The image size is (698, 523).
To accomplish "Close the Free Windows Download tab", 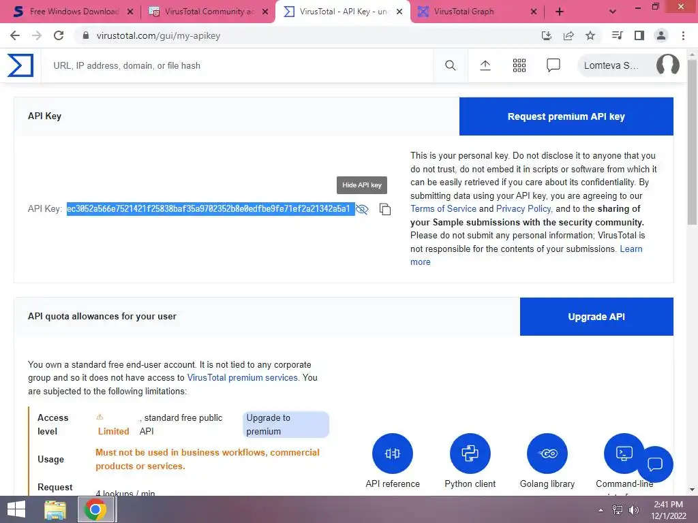I will [130, 12].
